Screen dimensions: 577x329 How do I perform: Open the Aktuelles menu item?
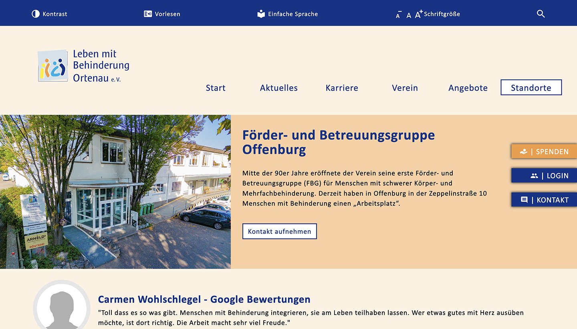pyautogui.click(x=279, y=88)
